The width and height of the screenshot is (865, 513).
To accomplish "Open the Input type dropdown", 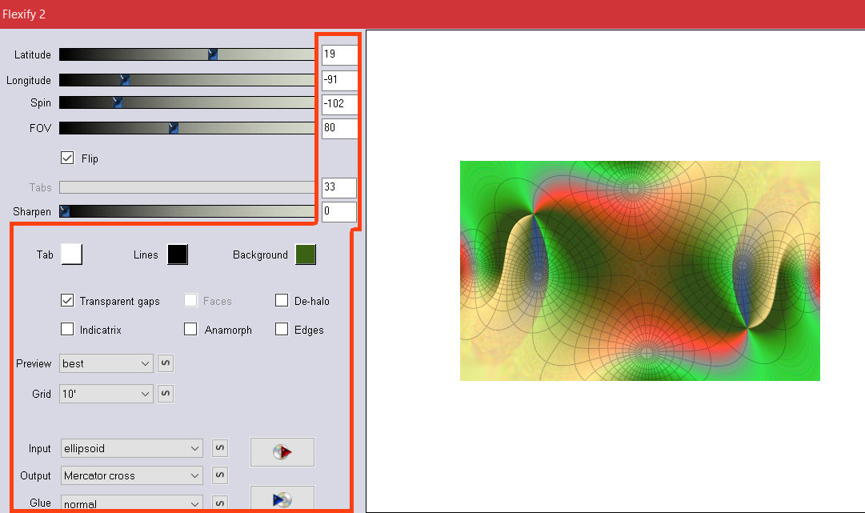I will pos(132,449).
